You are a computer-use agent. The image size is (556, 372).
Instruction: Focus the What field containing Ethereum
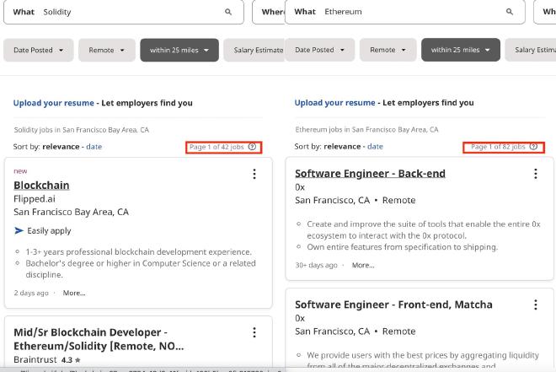405,12
